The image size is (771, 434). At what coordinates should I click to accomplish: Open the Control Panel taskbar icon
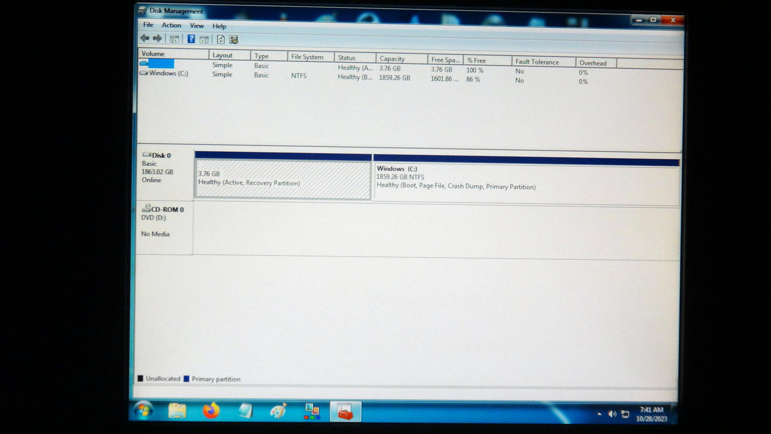(x=312, y=412)
